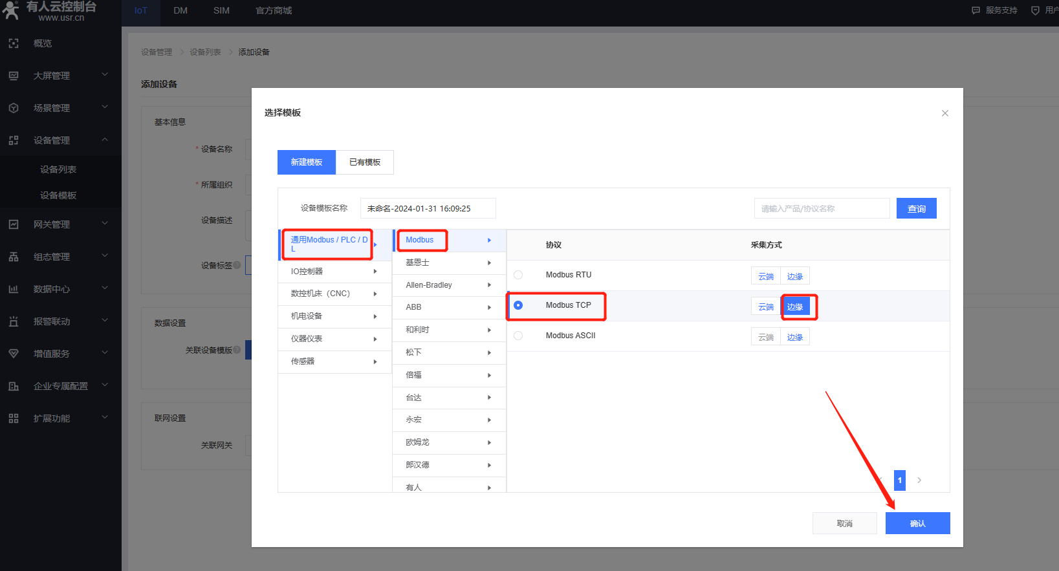Screen dimensions: 1059x571
Task: Choose 云端 collection mode for Modbus TCP
Action: (766, 307)
